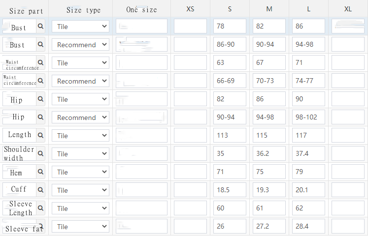Viewport: 368px width, 236px height.
Task: Select the M field containing 70-73
Action: point(269,81)
